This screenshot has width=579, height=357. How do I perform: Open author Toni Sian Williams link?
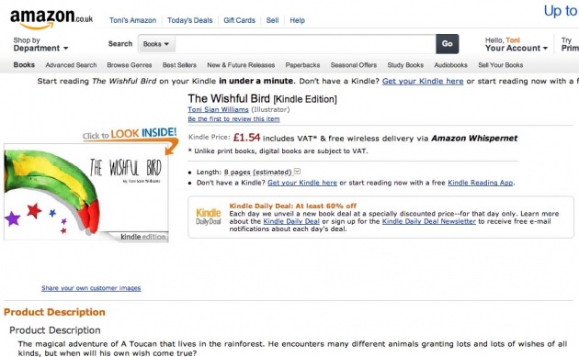click(x=218, y=109)
